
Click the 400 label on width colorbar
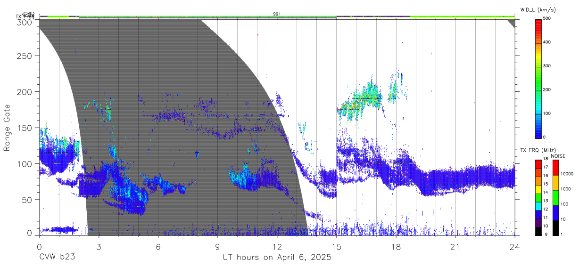[547, 42]
